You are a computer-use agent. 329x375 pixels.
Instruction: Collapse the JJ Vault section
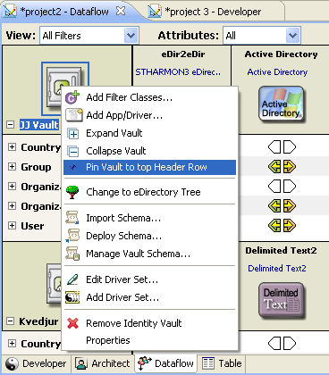click(10, 125)
